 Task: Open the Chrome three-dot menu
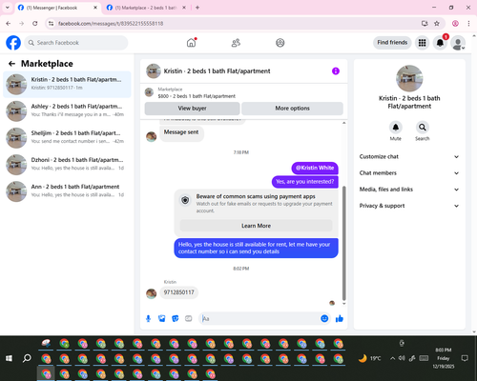[468, 24]
